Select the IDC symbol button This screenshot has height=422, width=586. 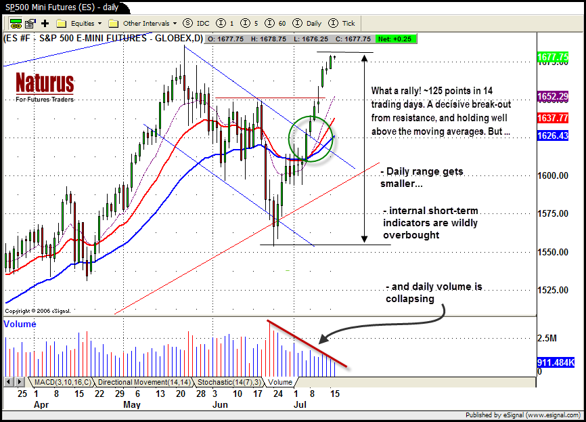[x=198, y=23]
